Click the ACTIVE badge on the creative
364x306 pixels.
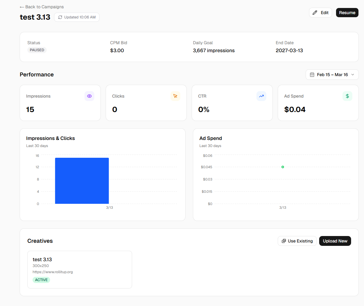(x=41, y=280)
